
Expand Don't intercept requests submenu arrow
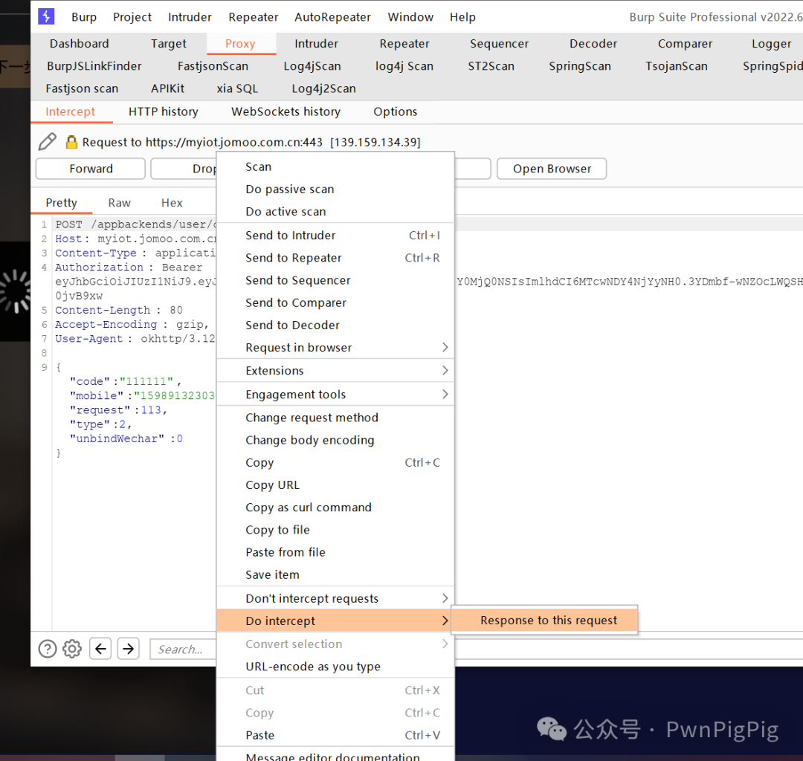445,598
